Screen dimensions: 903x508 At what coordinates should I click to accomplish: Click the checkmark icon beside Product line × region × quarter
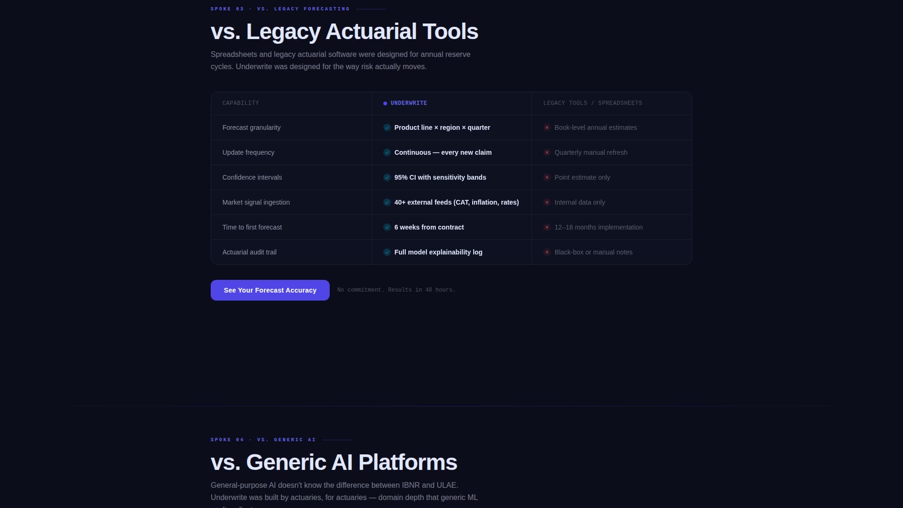387,127
